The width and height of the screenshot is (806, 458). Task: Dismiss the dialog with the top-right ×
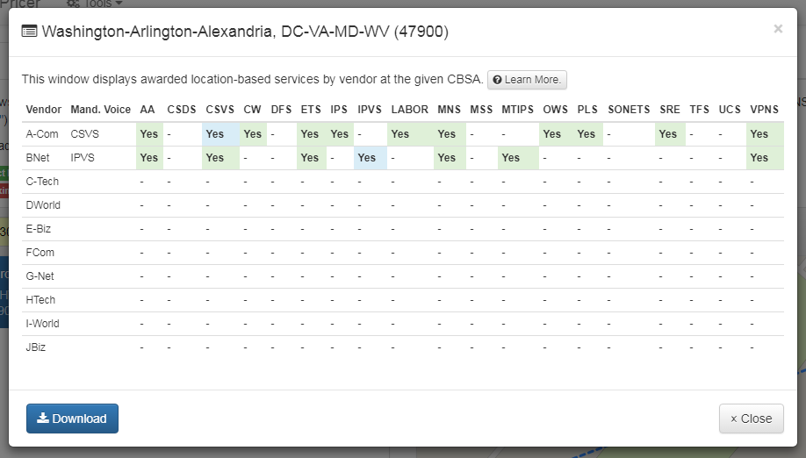pos(778,29)
